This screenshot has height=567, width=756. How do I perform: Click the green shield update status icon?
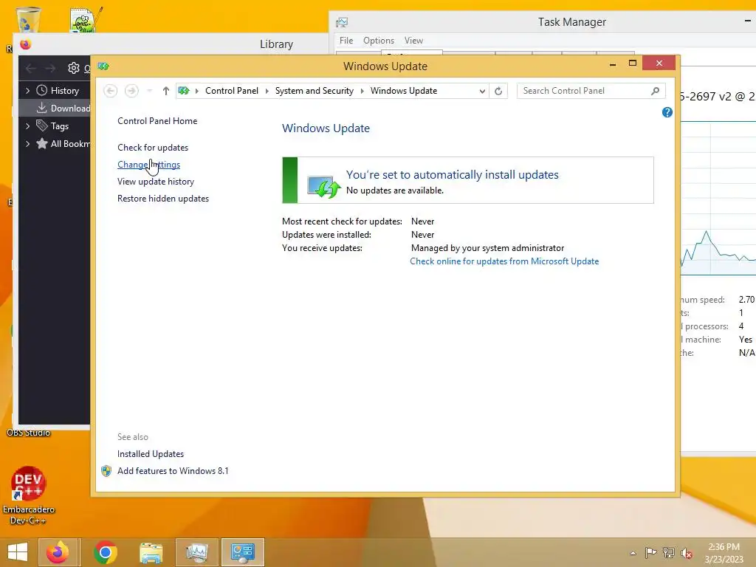(x=323, y=185)
